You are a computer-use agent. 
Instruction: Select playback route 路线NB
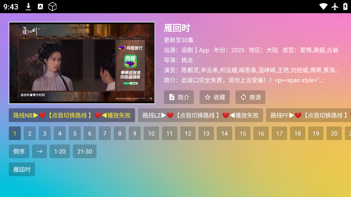point(72,115)
